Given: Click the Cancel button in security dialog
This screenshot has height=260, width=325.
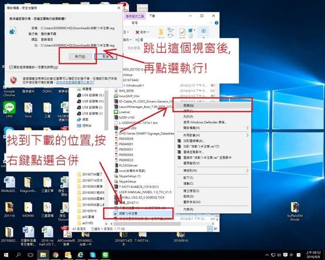Looking at the screenshot, I should point(106,56).
